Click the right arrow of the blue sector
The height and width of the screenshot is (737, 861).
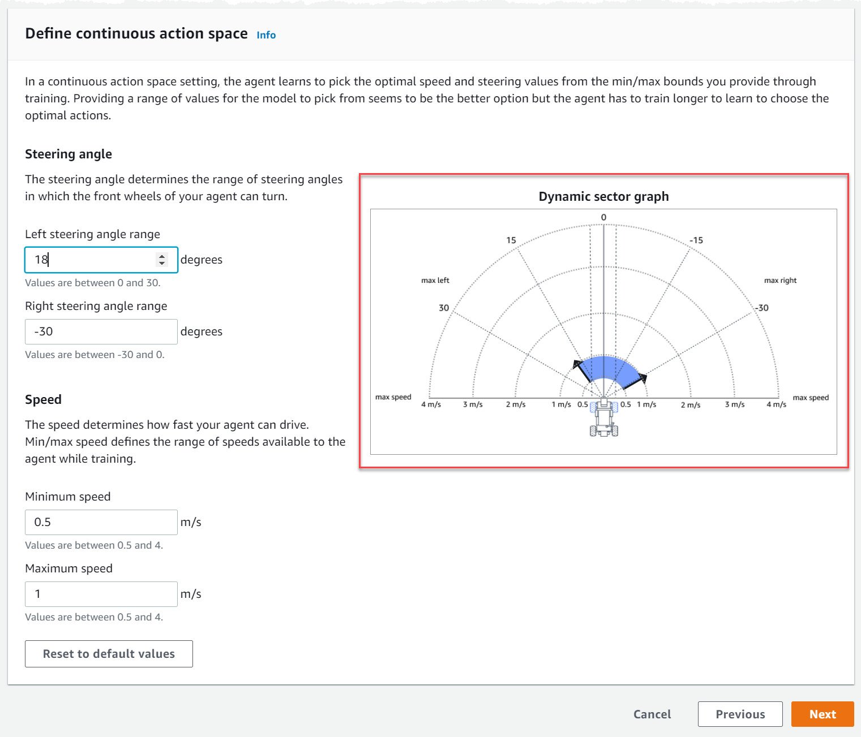644,378
